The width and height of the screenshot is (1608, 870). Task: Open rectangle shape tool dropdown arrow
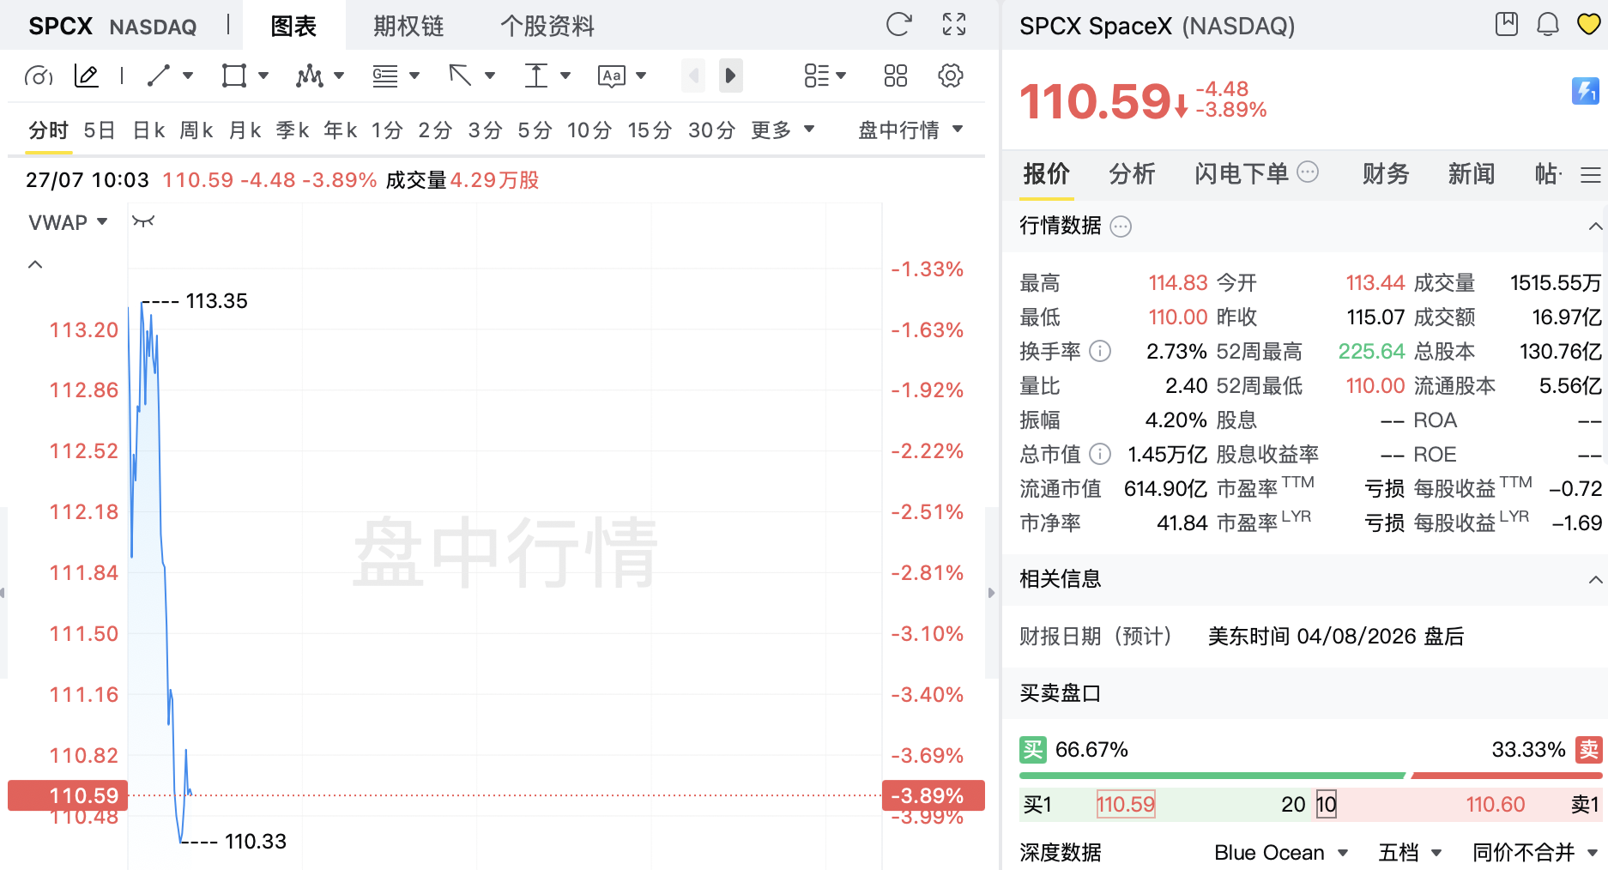(x=263, y=76)
